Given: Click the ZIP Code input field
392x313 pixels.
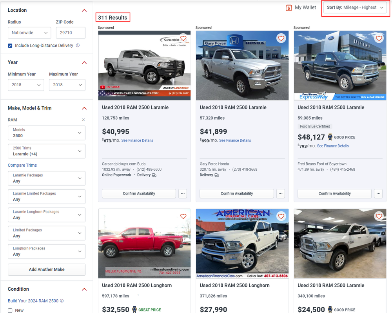Looking at the screenshot, I should (71, 33).
